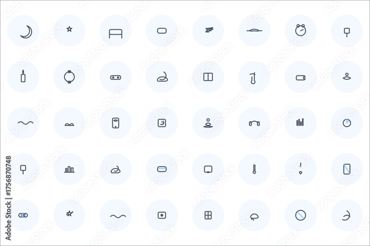Click the three overlapping circles icon

tap(23, 215)
